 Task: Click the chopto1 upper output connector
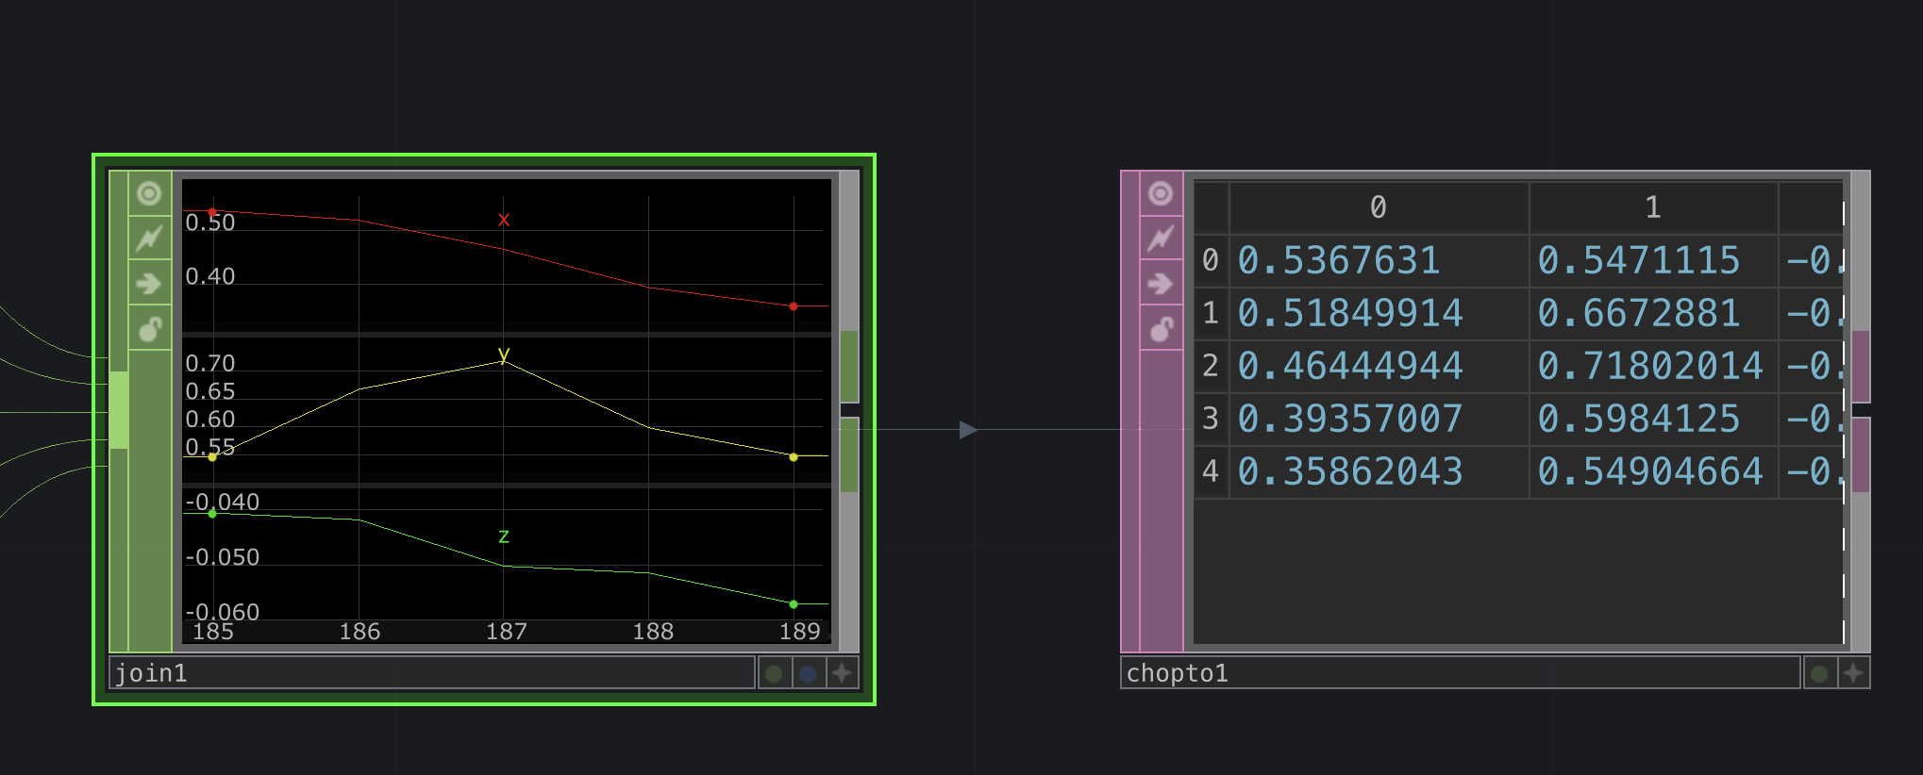point(1861,366)
